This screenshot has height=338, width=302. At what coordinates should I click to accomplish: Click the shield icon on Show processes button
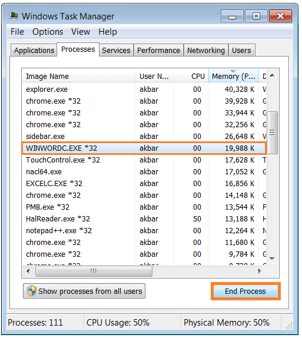click(31, 291)
